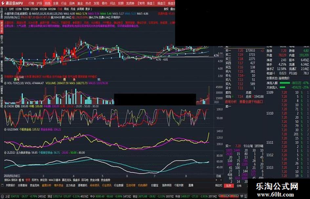310x199 pixels.
Task: Select the 操盘手 indicator template
Action: pyautogui.click(x=76, y=180)
